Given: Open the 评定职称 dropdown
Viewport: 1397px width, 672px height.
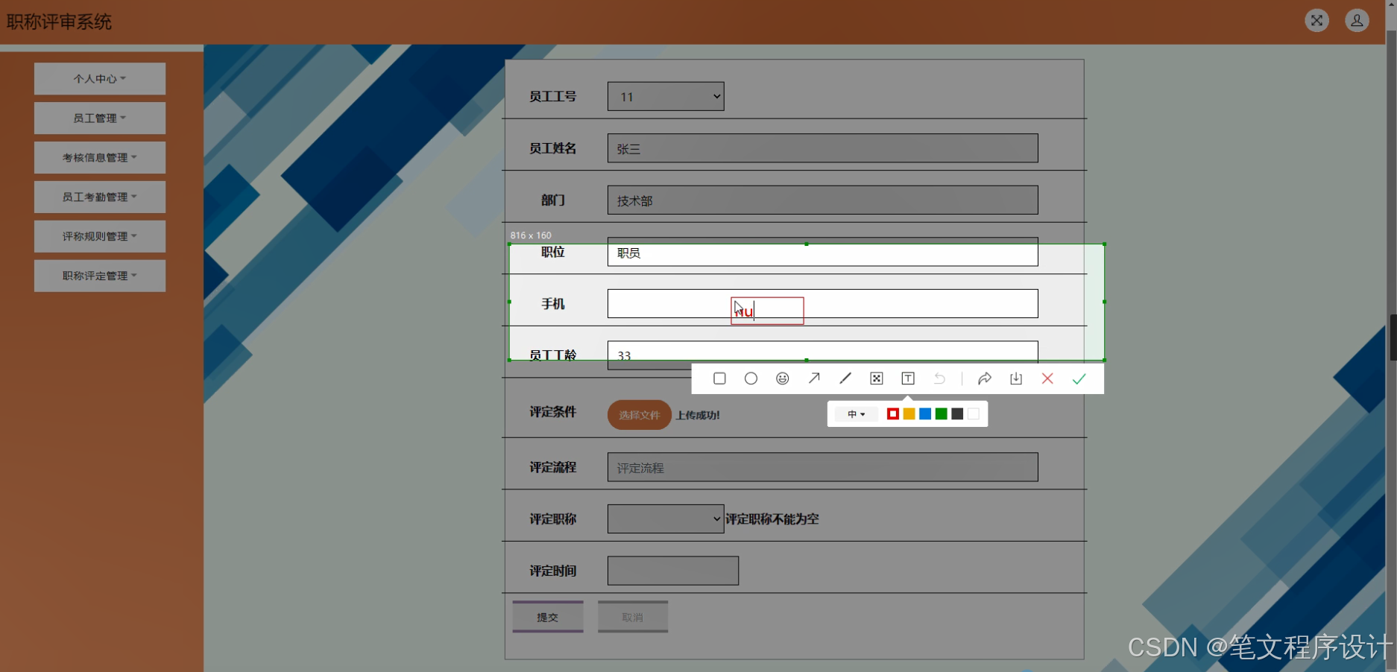Looking at the screenshot, I should [x=666, y=519].
